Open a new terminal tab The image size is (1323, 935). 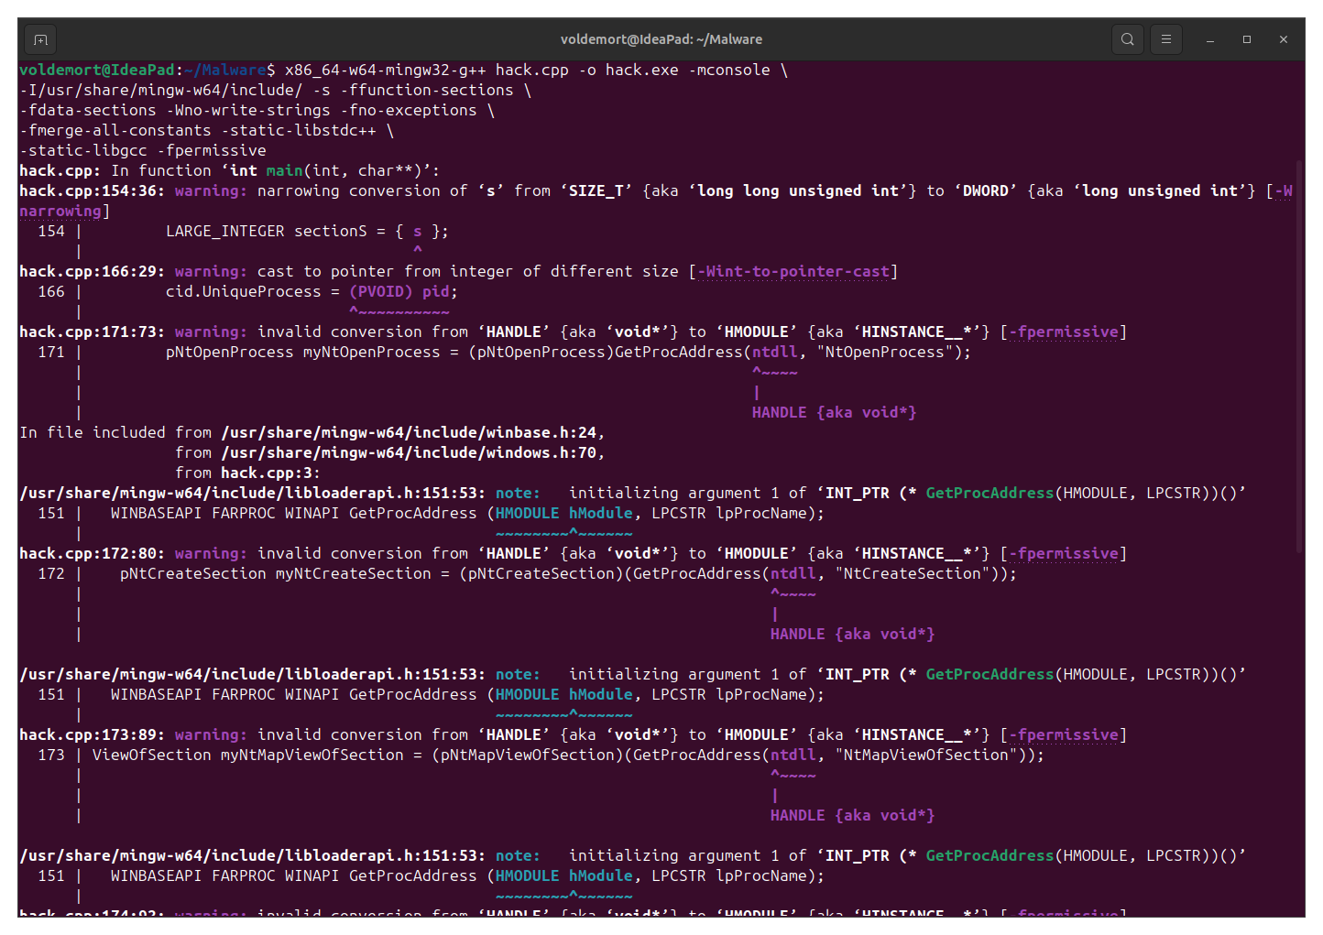40,39
